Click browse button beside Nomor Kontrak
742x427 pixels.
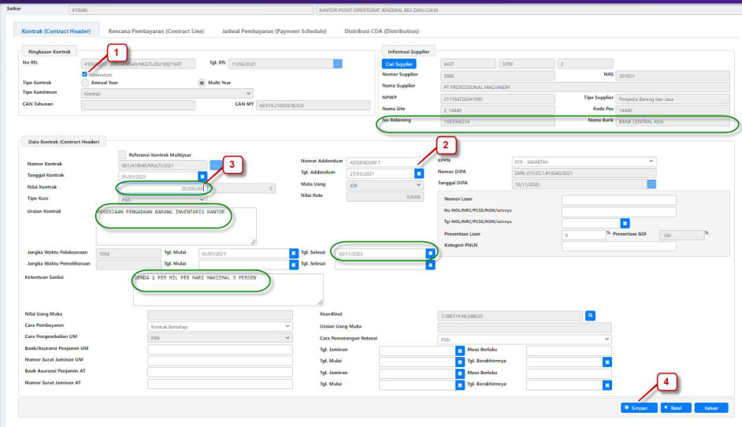[217, 165]
